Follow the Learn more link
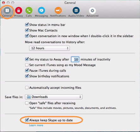This screenshot has width=140, height=132. (x=36, y=125)
